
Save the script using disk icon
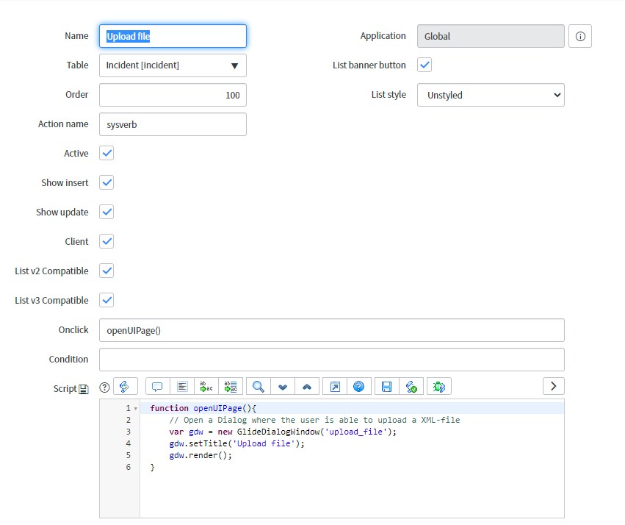(387, 386)
